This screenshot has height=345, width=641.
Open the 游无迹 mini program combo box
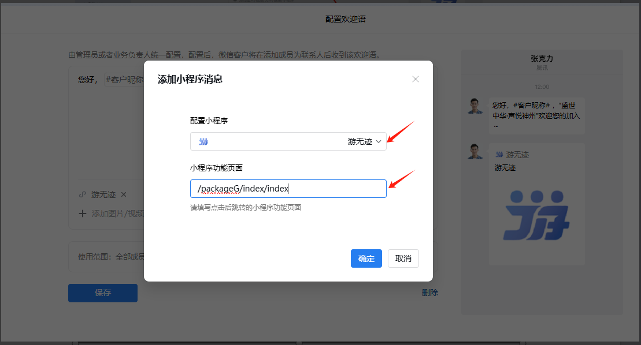coord(288,142)
